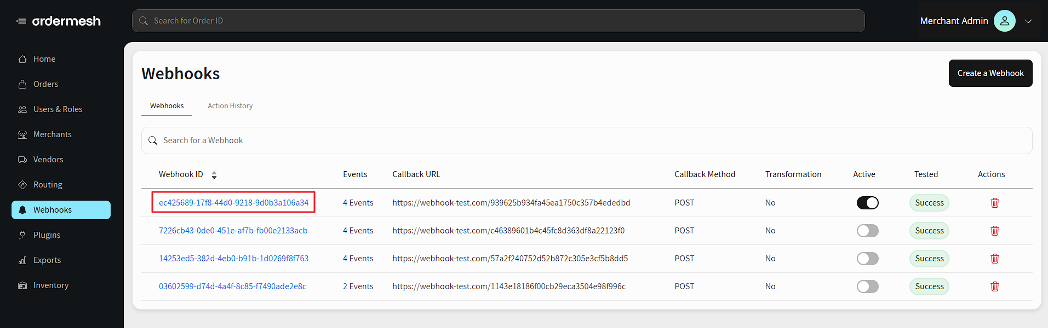
Task: Switch to the Action History tab
Action: (230, 106)
